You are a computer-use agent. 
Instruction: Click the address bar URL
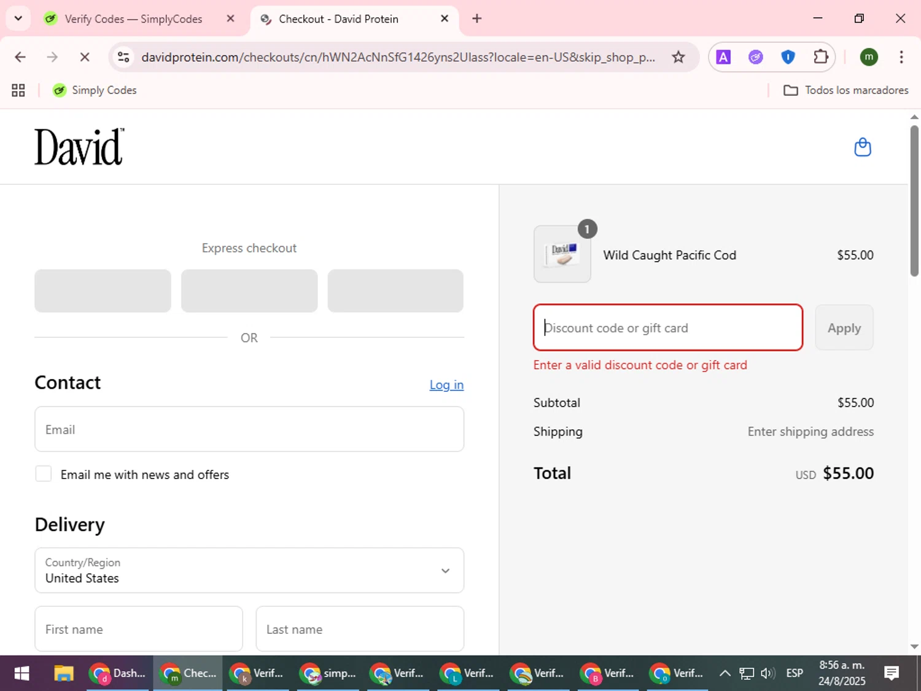pyautogui.click(x=398, y=57)
